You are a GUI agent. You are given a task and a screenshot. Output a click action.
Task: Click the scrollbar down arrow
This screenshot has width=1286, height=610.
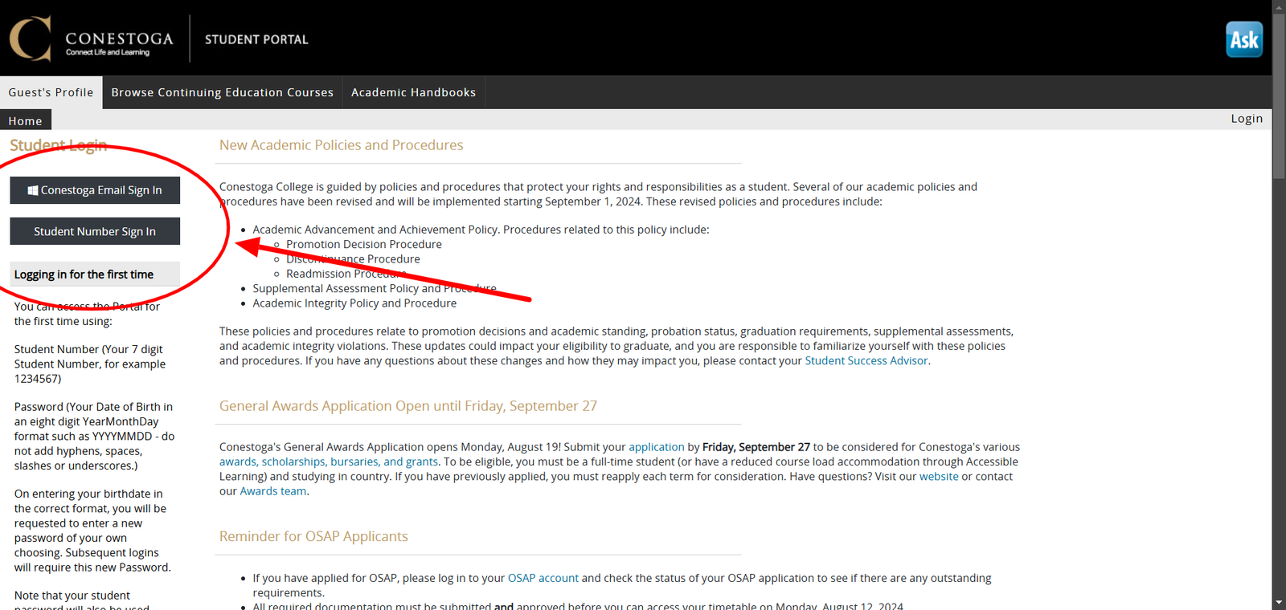[x=1279, y=603]
